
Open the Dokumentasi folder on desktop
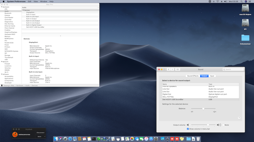[x=245, y=38]
